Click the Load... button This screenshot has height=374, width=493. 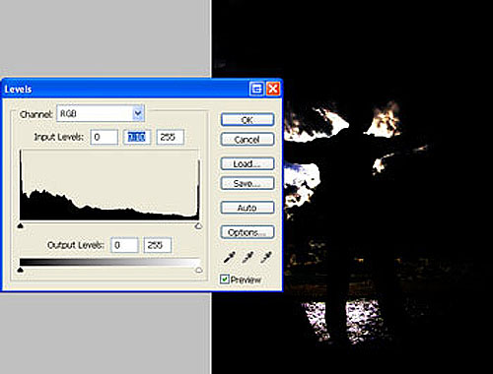coord(247,163)
